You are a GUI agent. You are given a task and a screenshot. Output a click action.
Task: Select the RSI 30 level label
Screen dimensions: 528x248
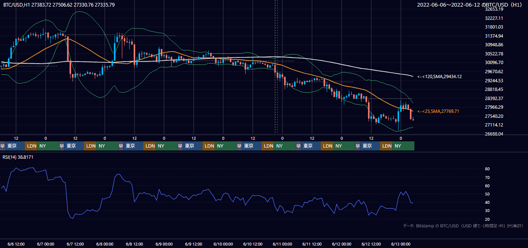pos(487,210)
